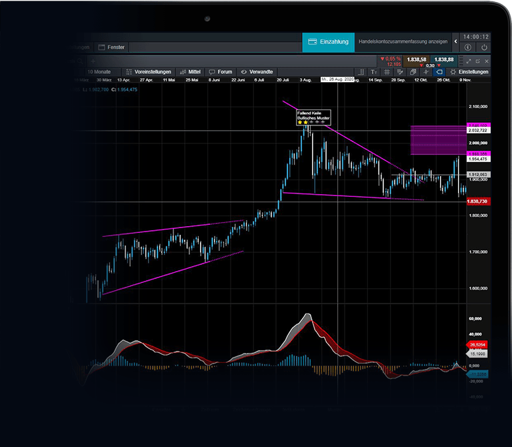Click the 0,30 spread value
Screen dimensions: 512x447
coord(431,65)
